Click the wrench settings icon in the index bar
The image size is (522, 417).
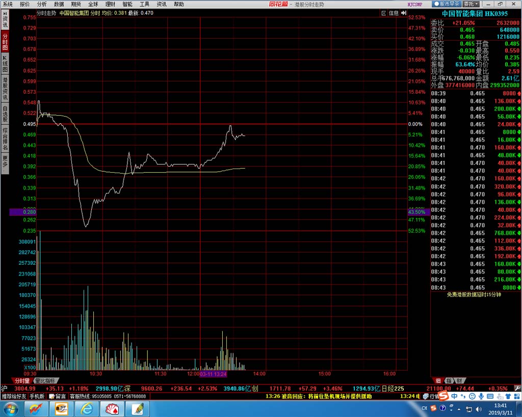point(517,388)
